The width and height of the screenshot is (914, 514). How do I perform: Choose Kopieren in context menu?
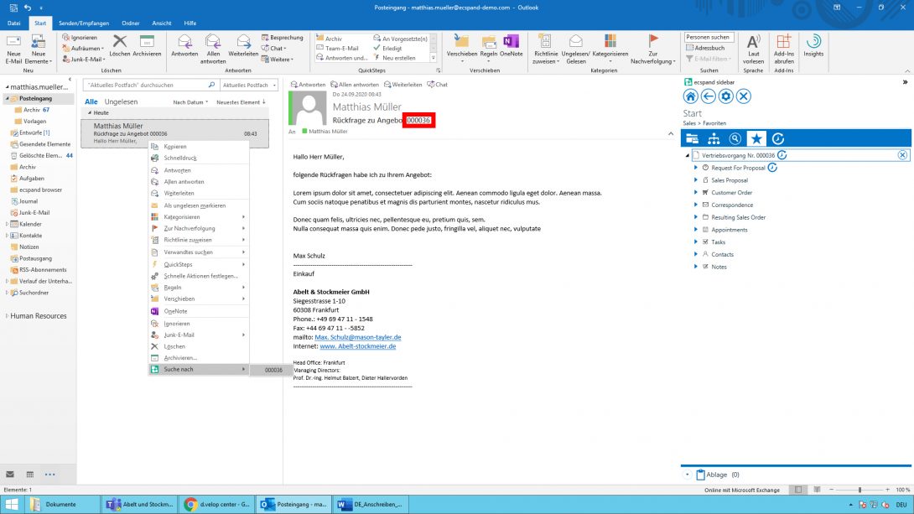[199, 146]
